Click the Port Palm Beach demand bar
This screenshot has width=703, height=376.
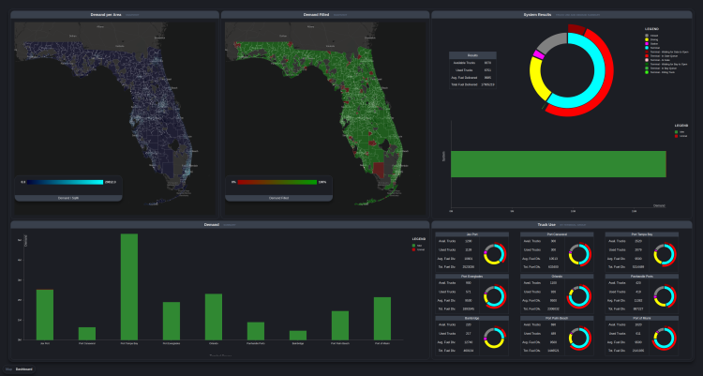click(340, 325)
